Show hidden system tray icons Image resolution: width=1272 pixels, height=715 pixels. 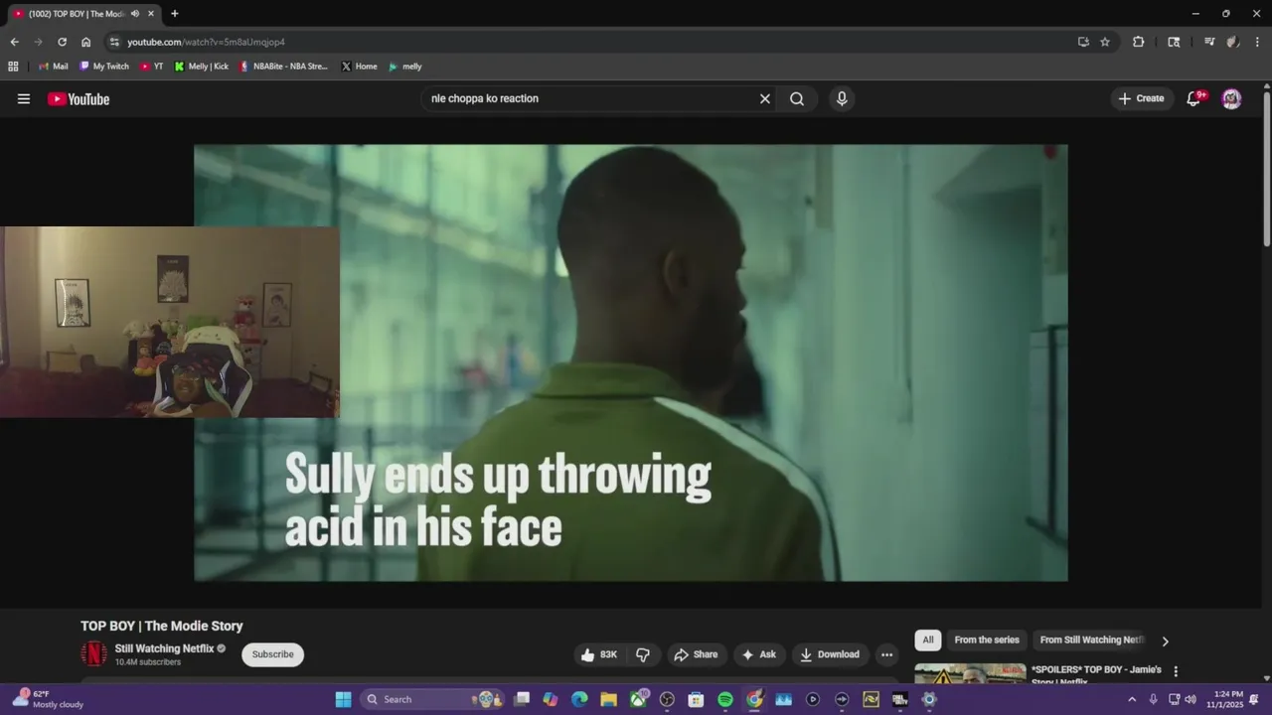pos(1131,699)
